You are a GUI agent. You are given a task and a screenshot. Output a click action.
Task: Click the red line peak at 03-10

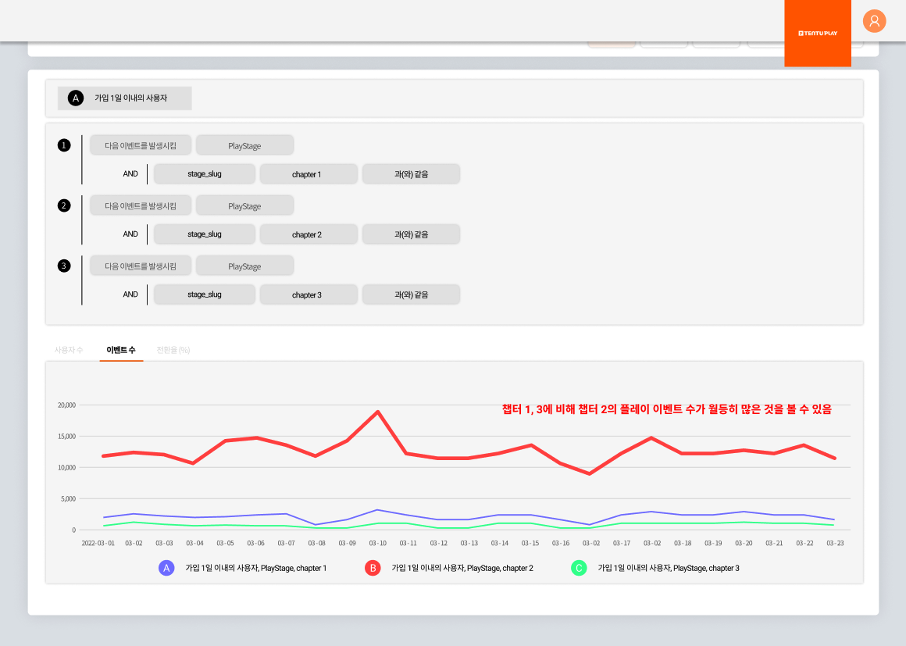click(x=378, y=412)
